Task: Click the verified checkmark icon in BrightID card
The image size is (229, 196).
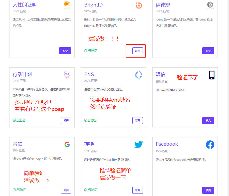Action: coord(86,51)
